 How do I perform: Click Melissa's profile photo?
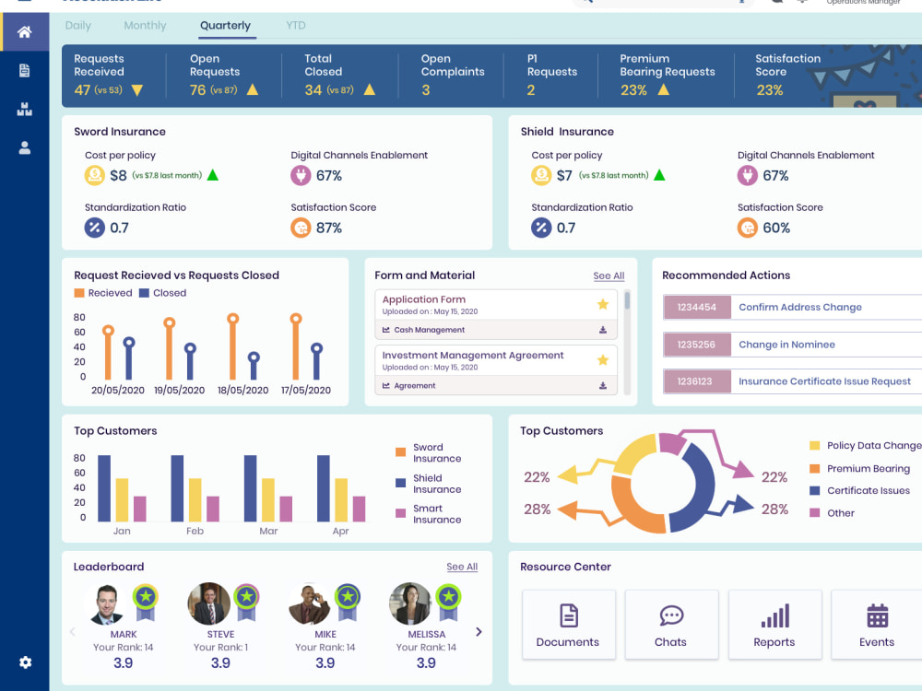point(410,603)
